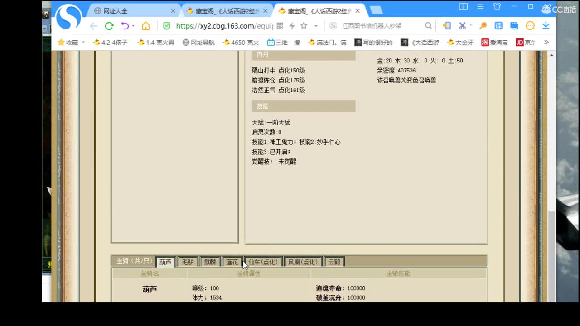Switch to the middle 藏宝阁 browser tab

(x=227, y=11)
